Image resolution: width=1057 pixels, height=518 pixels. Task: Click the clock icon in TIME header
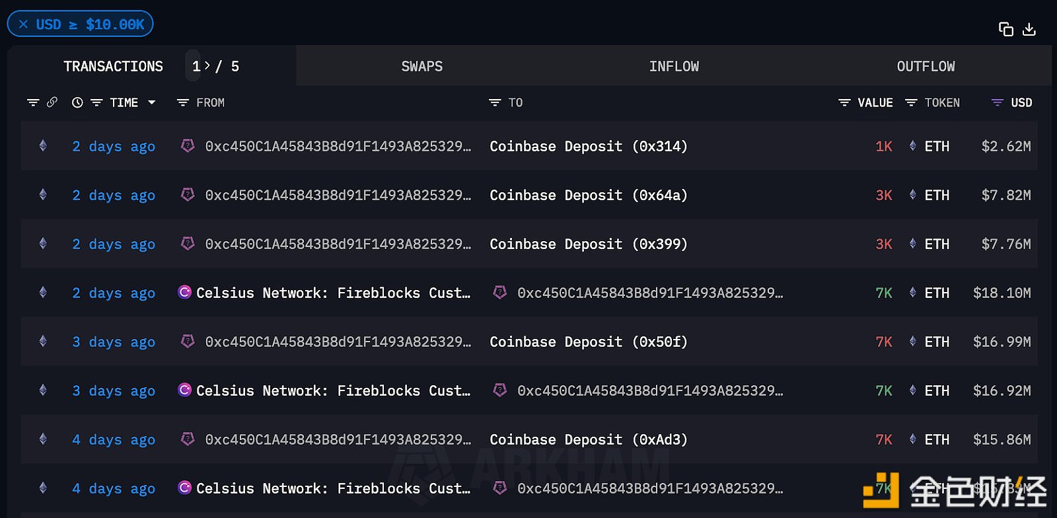point(77,102)
